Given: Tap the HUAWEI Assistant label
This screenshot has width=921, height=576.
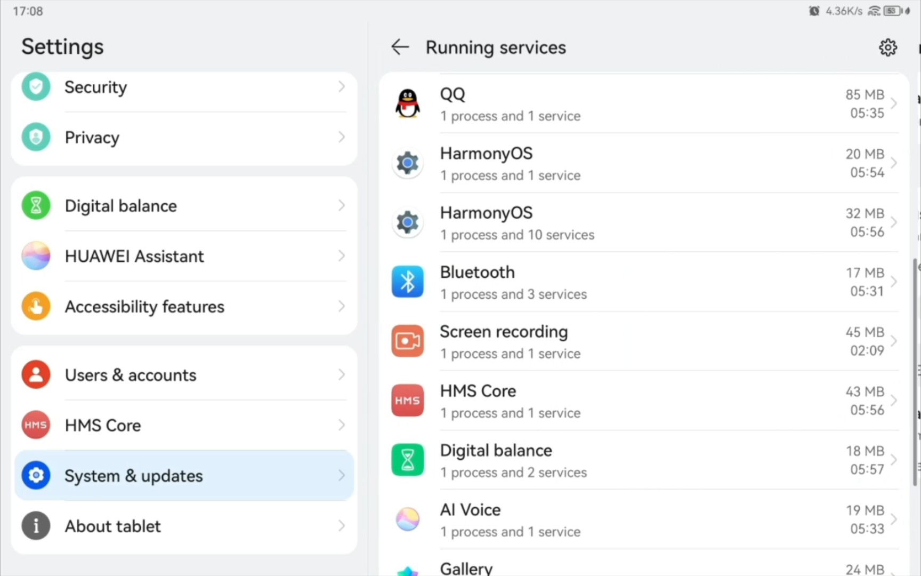Looking at the screenshot, I should coord(134,256).
